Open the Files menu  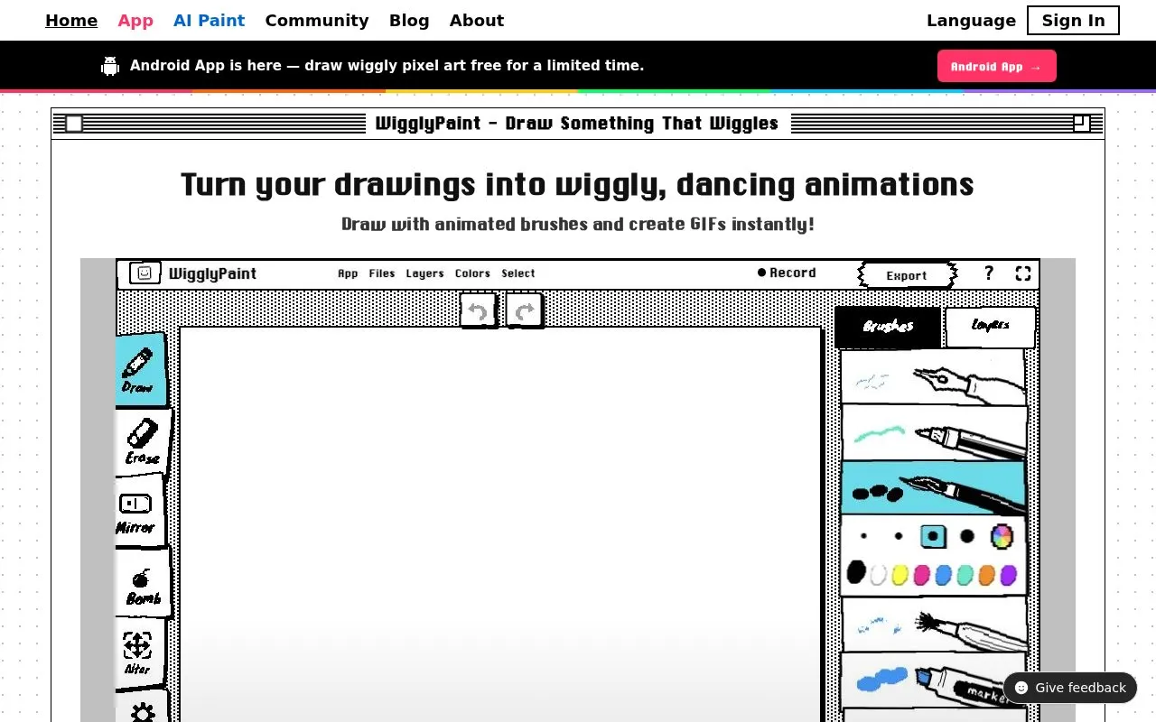382,273
